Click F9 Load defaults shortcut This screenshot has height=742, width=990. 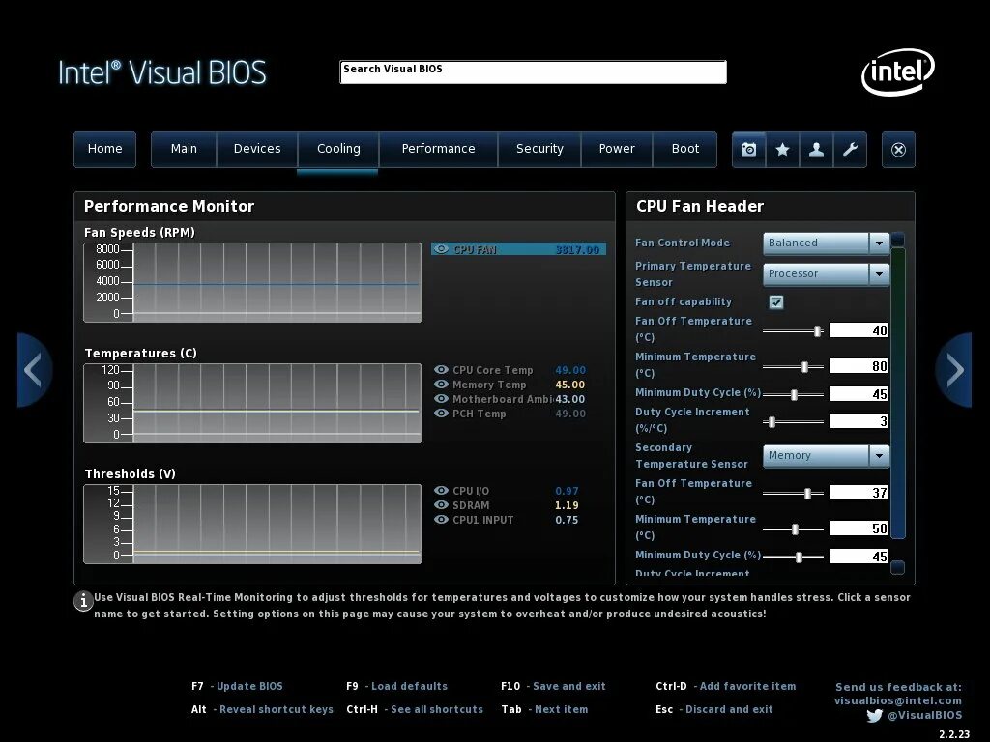[397, 687]
